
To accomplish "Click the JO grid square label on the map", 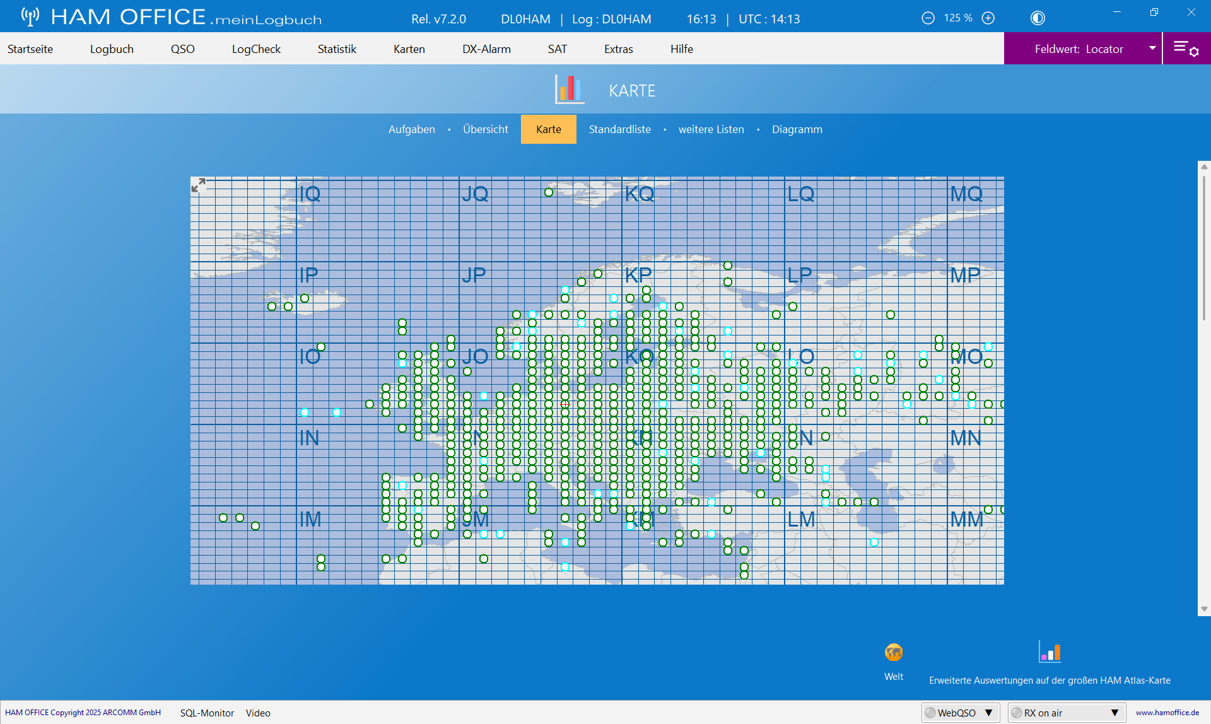I will pyautogui.click(x=476, y=356).
